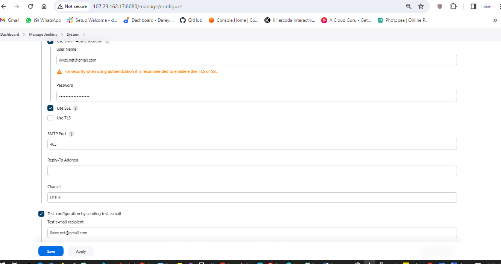Open the Gmail bookmark
The width and height of the screenshot is (501, 264).
tap(10, 20)
